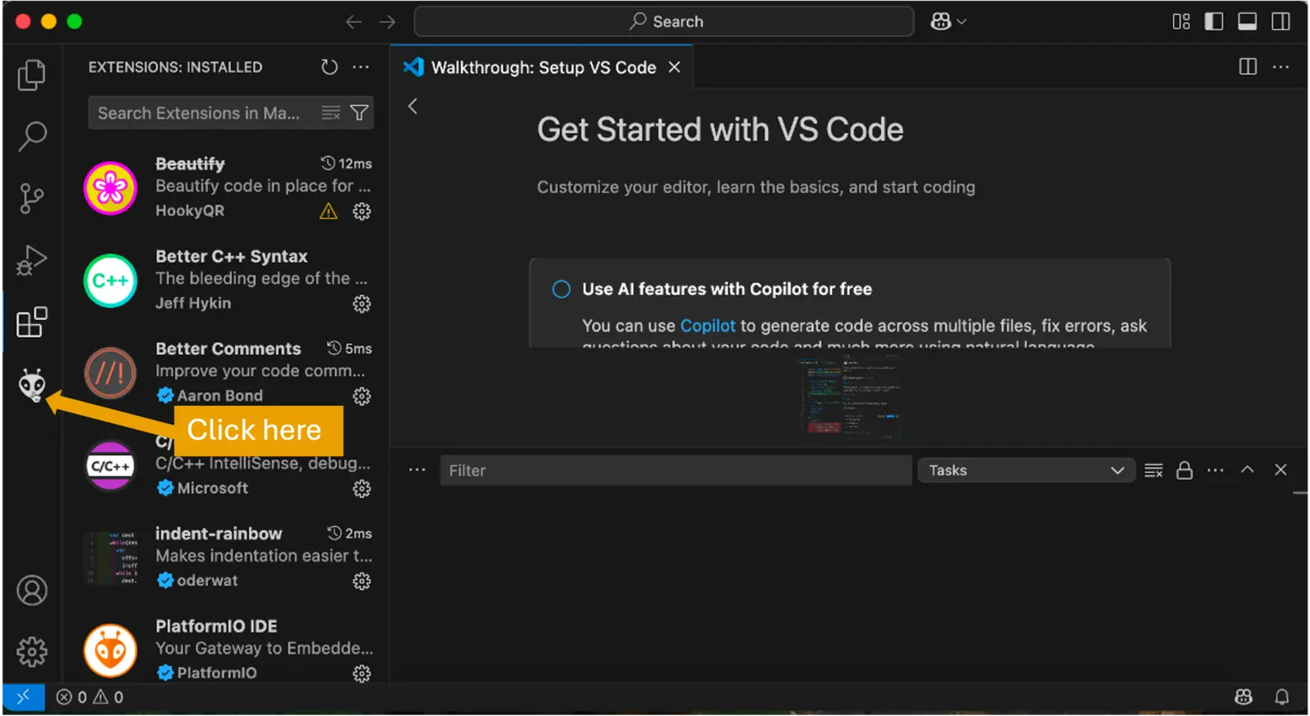The image size is (1310, 716).
Task: Open PlatformIO IDE manage gear
Action: coord(362,673)
